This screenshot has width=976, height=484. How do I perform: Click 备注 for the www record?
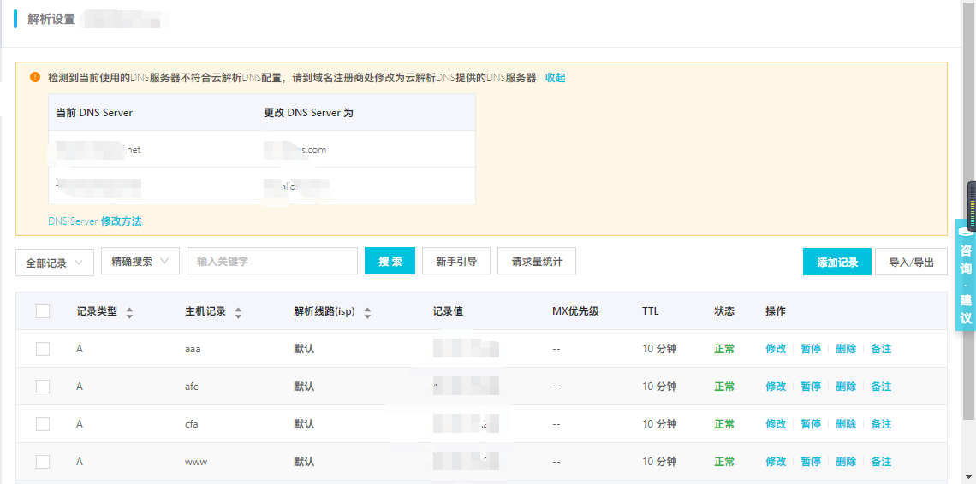(881, 462)
